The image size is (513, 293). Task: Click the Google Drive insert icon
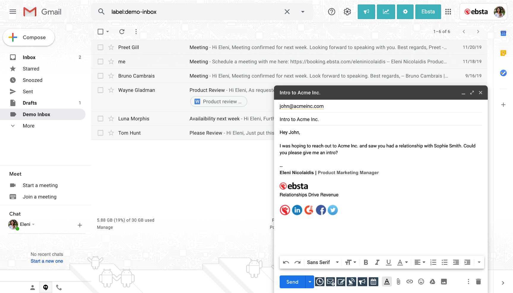(432, 282)
